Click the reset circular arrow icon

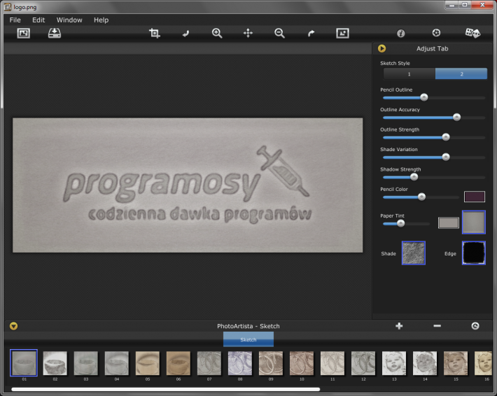pos(475,325)
